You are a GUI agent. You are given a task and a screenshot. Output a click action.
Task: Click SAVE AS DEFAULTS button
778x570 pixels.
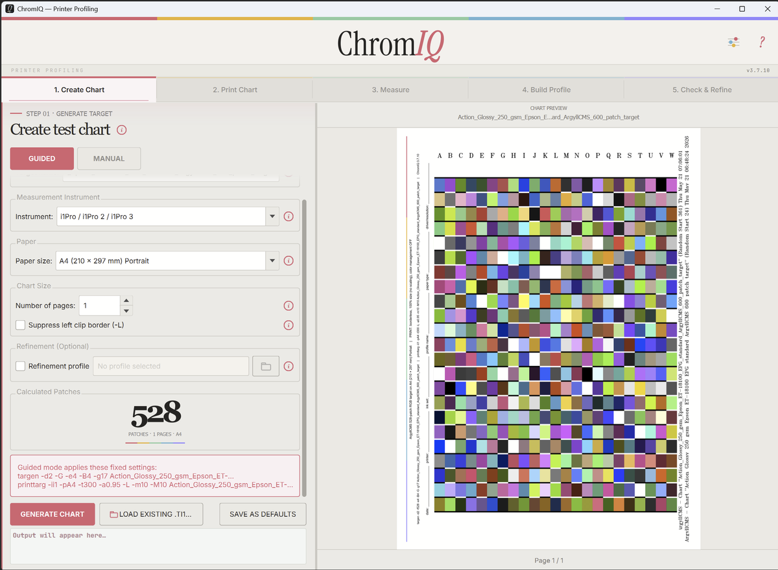coord(263,514)
